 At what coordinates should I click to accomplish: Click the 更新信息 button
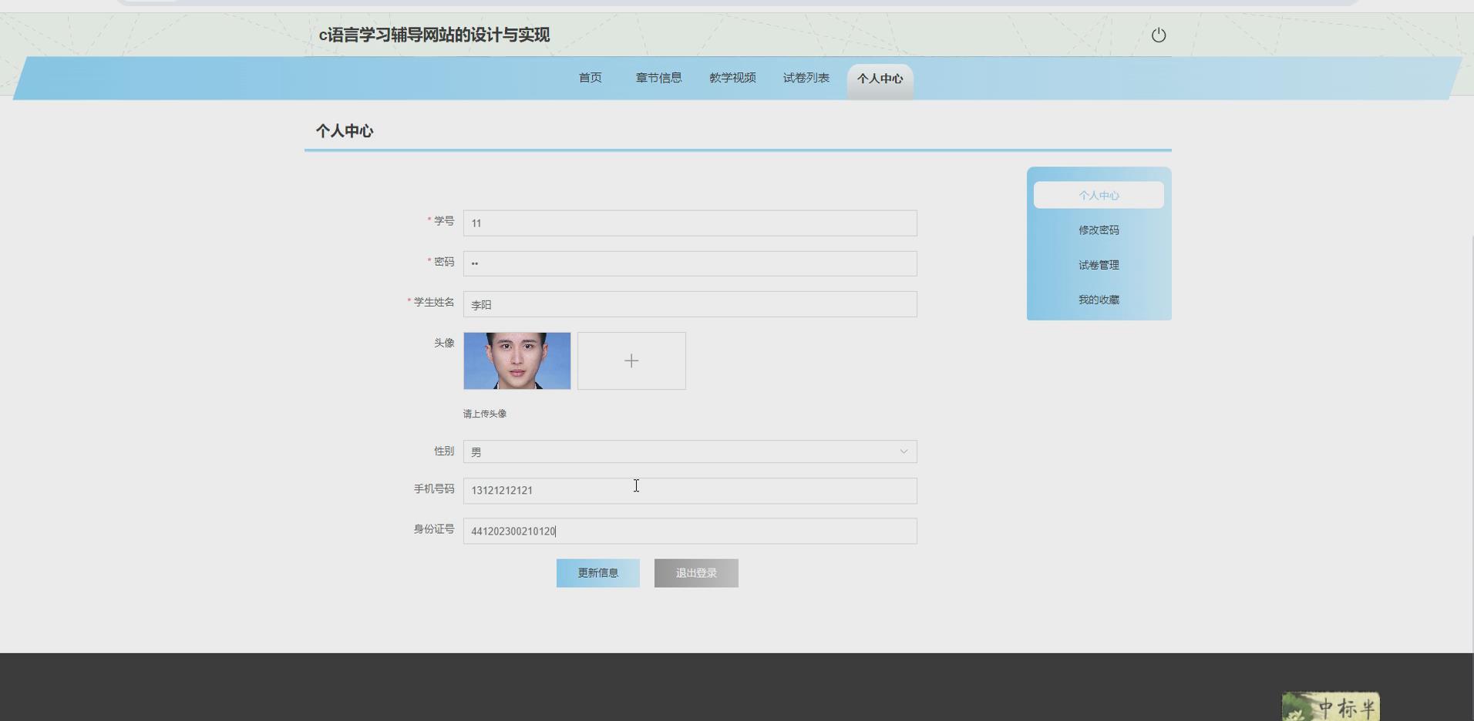coord(598,573)
